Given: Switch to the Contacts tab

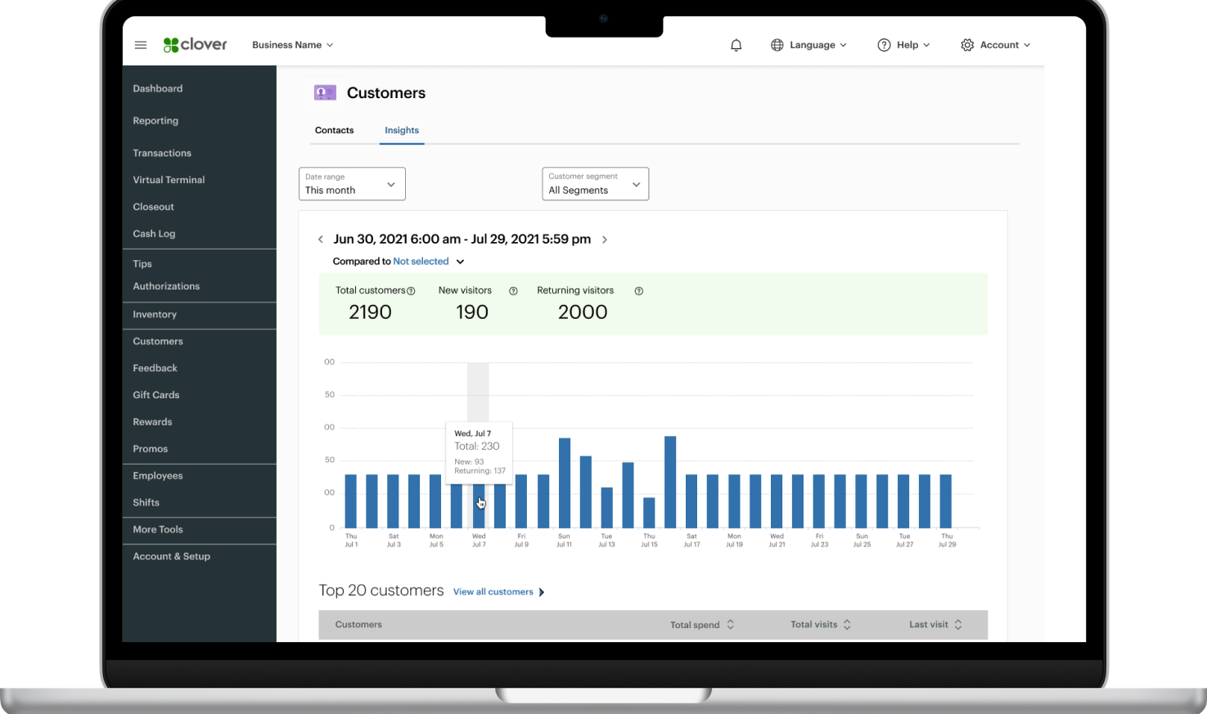Looking at the screenshot, I should (x=334, y=130).
